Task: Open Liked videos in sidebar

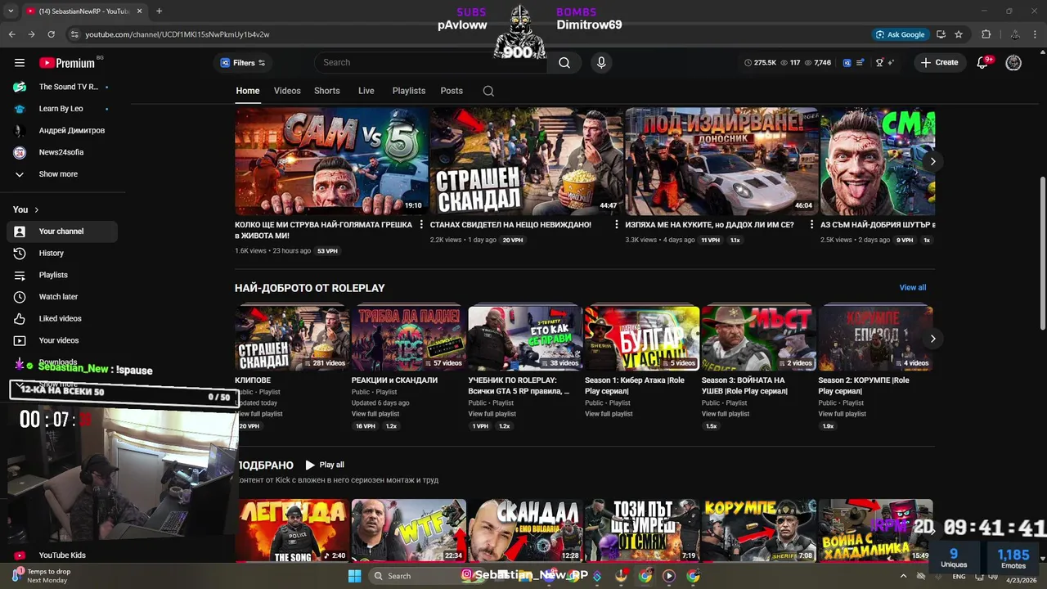Action: point(60,319)
